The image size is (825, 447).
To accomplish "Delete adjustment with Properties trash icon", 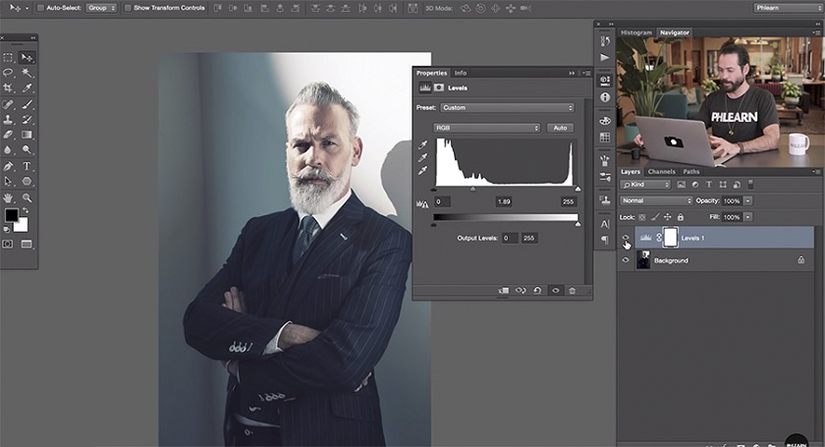I will [572, 291].
